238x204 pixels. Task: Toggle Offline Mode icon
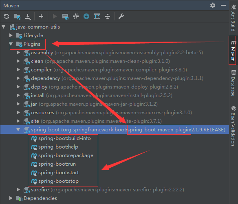tap(76, 16)
